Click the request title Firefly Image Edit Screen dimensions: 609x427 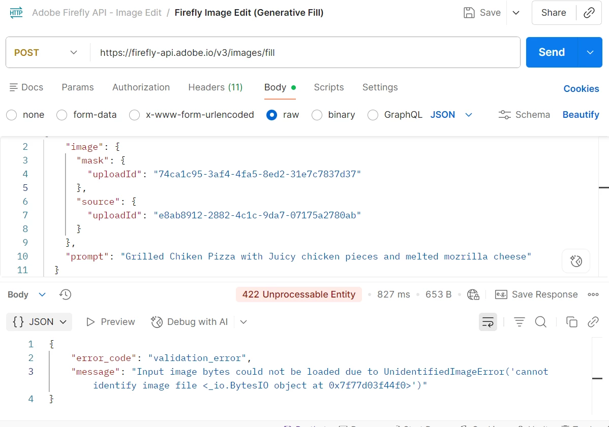coord(249,13)
